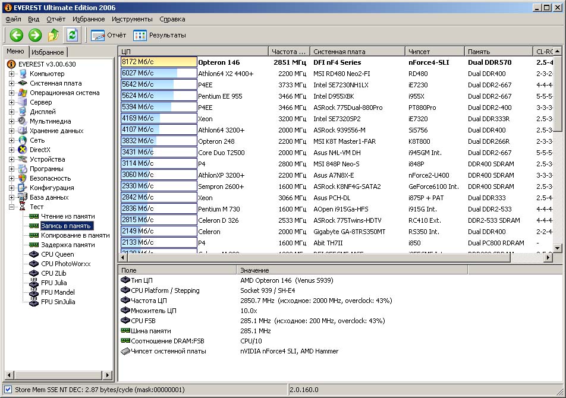566x398 pixels.
Task: Expand the Системная плата tree node
Action: (x=12, y=83)
